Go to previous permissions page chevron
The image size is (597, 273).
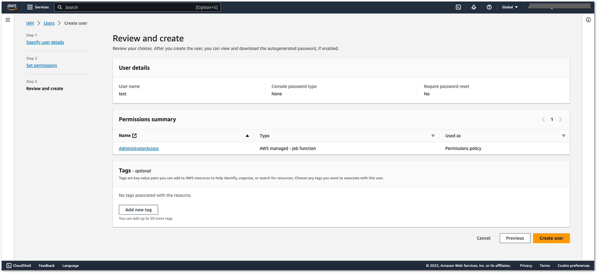point(543,120)
